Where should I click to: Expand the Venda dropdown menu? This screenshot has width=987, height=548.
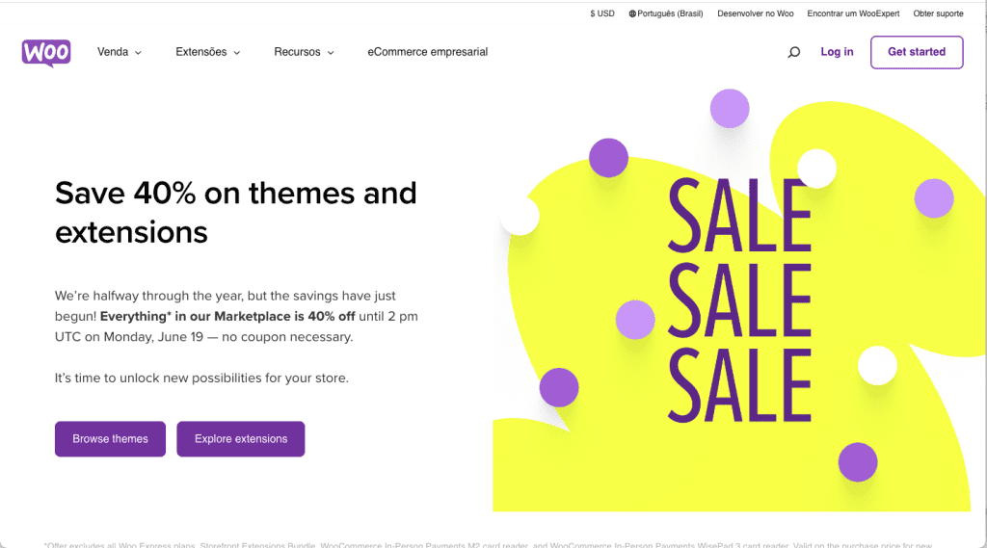point(119,52)
